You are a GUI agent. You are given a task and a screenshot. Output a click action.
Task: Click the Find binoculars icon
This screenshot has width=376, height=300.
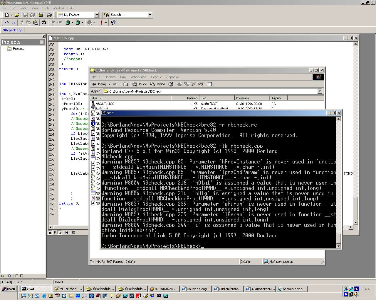tap(44, 23)
